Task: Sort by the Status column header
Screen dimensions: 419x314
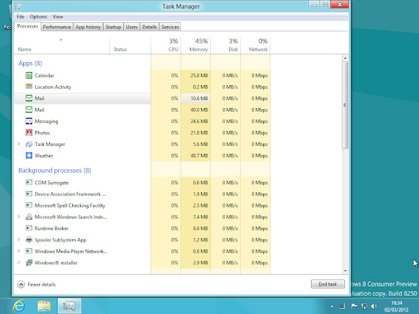Action: (130, 45)
